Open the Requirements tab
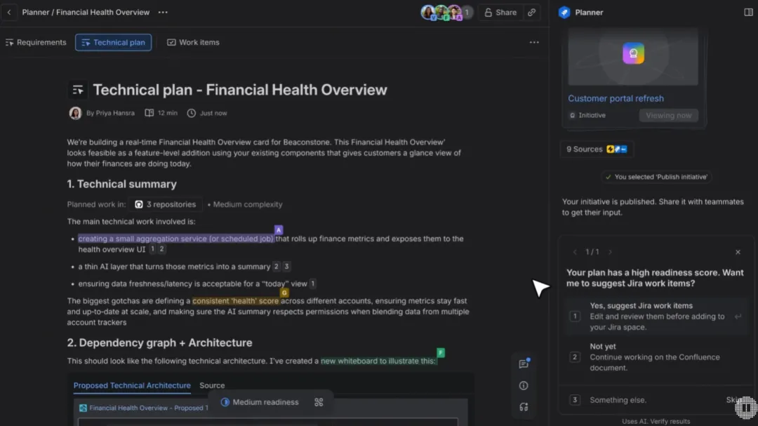The height and width of the screenshot is (426, 758). 36,43
